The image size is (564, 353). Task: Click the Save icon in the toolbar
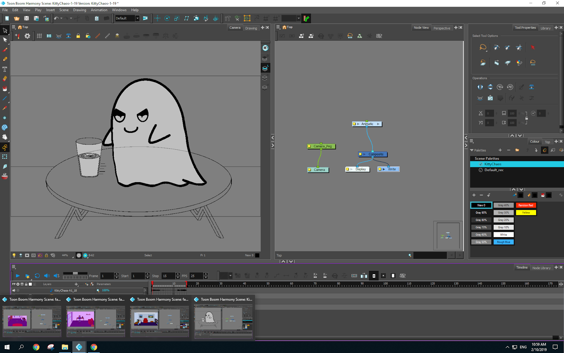(26, 18)
